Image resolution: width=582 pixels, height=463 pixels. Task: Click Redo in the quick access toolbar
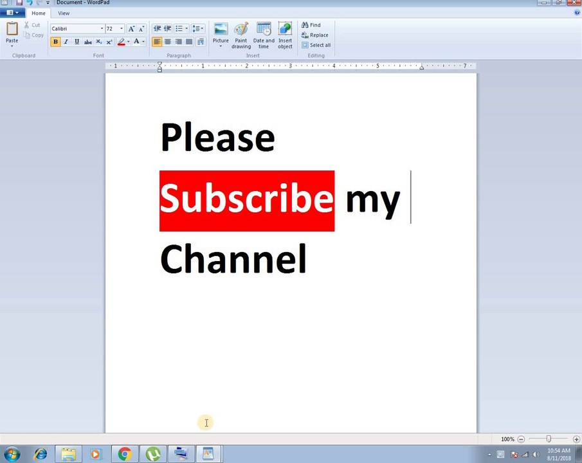39,2
